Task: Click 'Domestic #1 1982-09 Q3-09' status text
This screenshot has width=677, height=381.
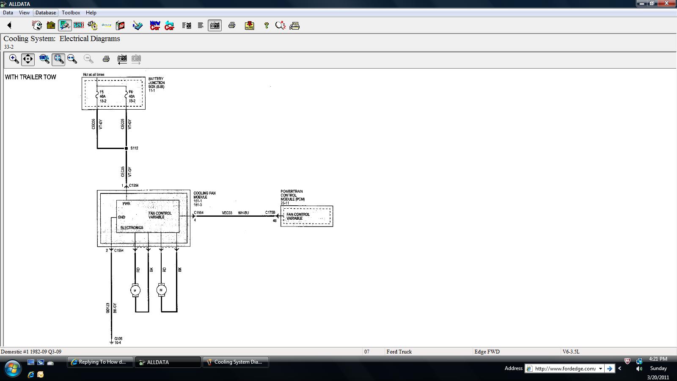Action: pos(31,351)
